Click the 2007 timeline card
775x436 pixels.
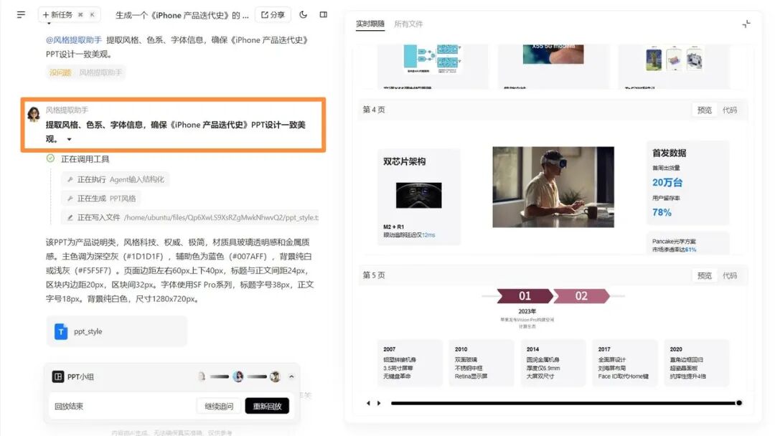tap(410, 362)
